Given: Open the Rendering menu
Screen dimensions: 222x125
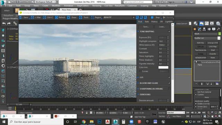Looking at the screenshot, I should coord(97,6).
